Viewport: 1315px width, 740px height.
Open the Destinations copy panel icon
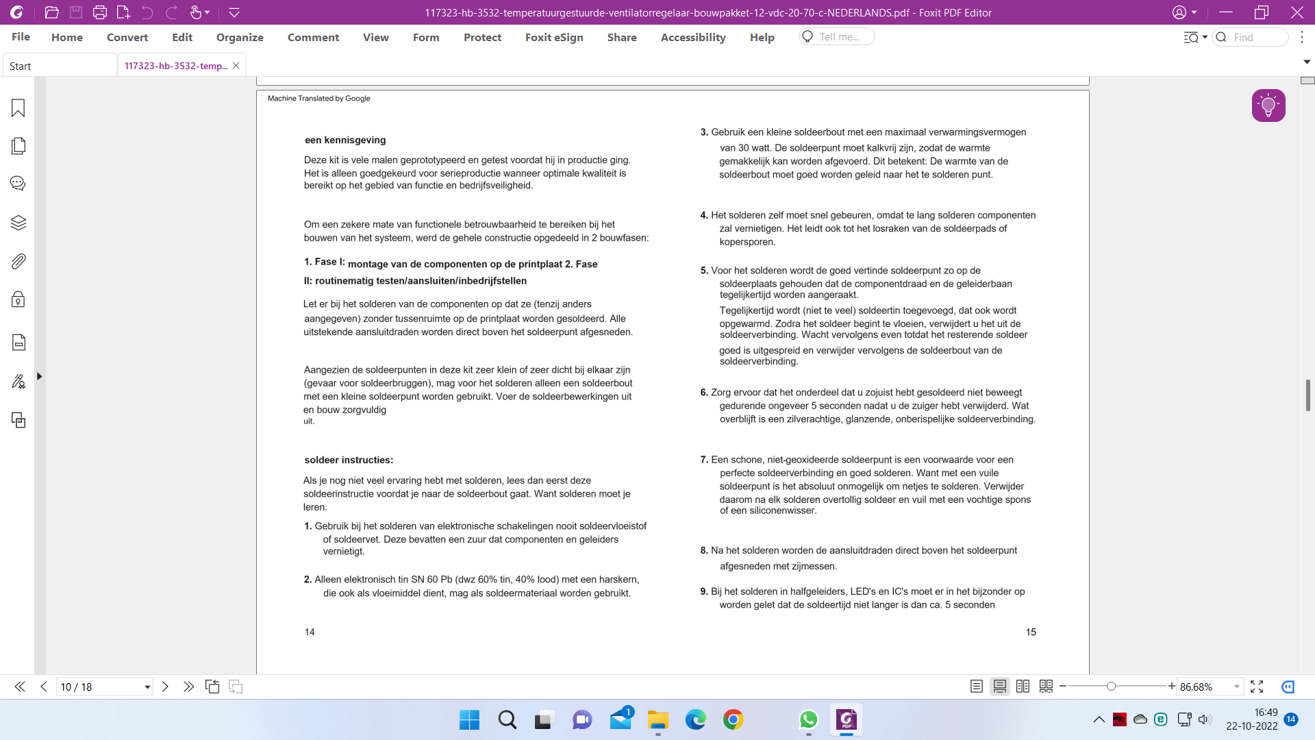(x=18, y=420)
